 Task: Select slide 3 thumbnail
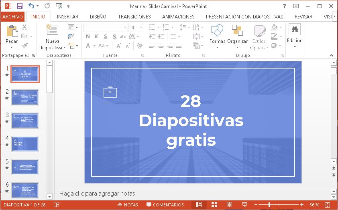(25, 121)
